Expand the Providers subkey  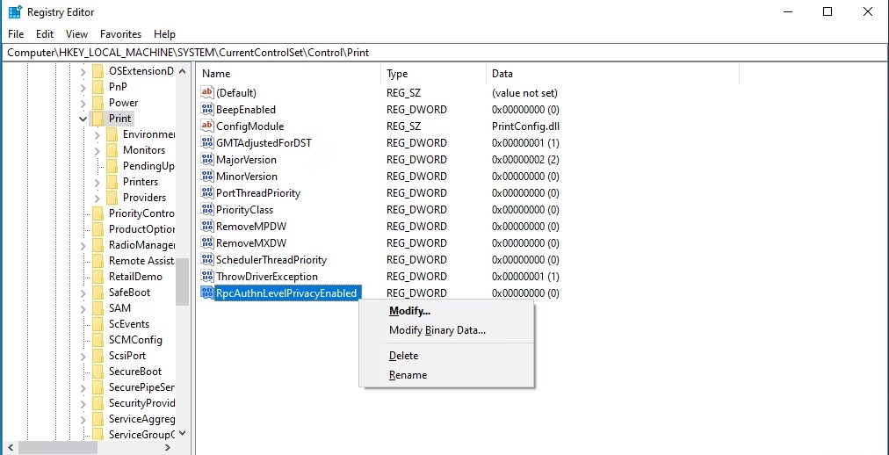pyautogui.click(x=98, y=198)
